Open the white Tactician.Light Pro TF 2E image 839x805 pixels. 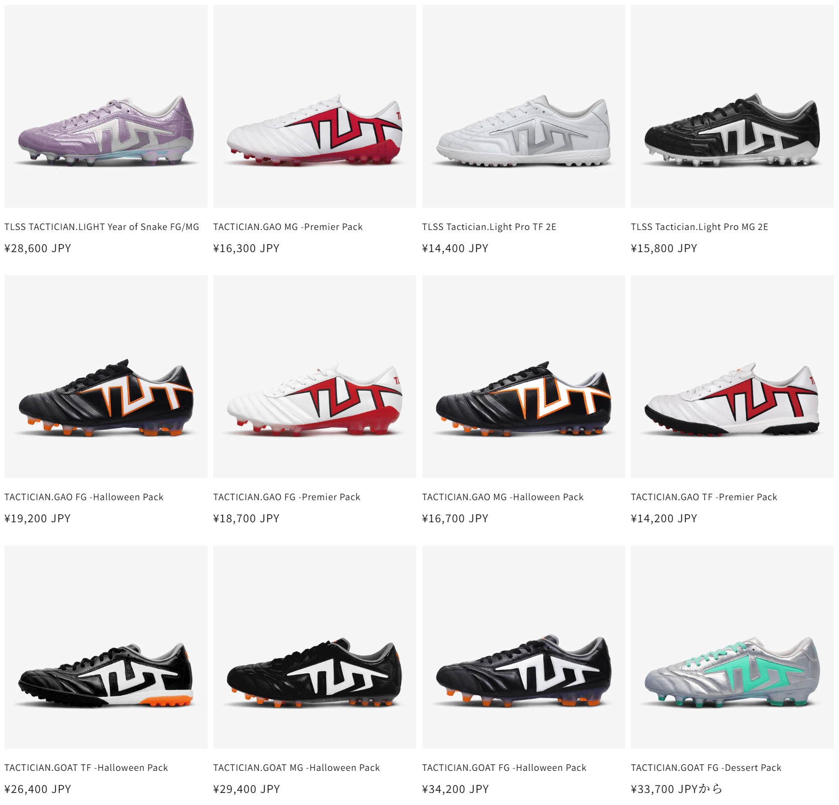pos(523,106)
